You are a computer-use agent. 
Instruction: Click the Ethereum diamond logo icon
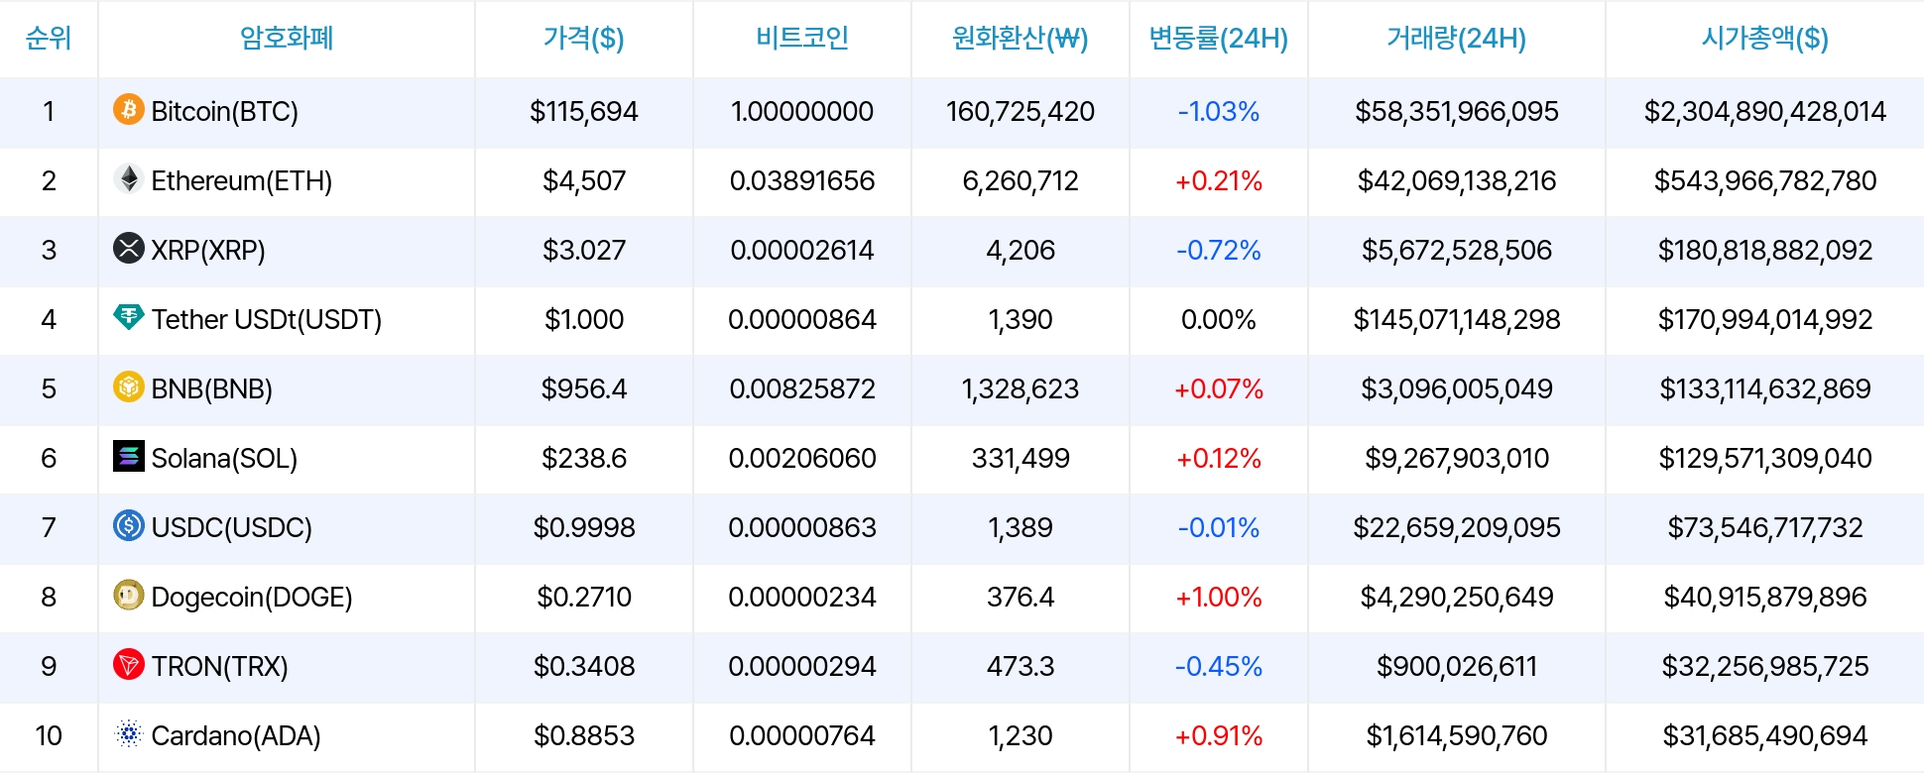129,178
